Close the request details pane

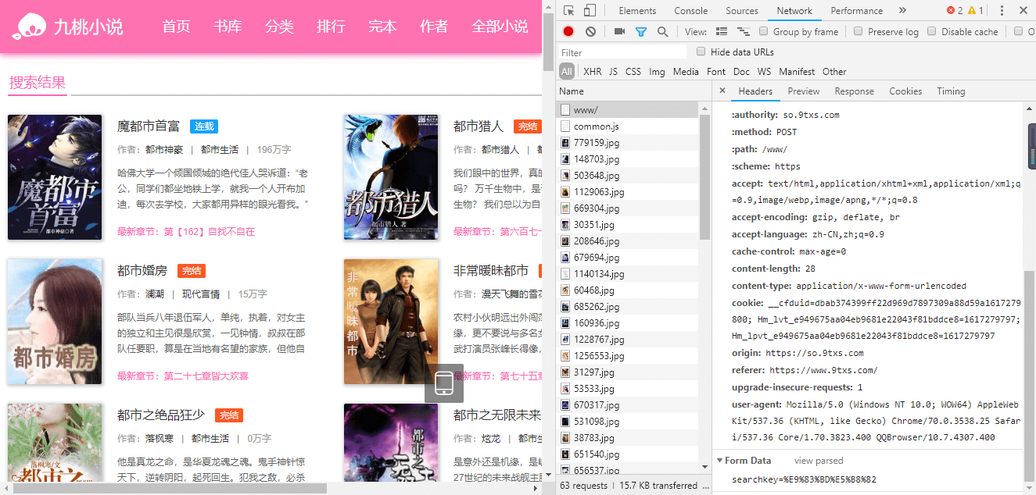click(722, 91)
